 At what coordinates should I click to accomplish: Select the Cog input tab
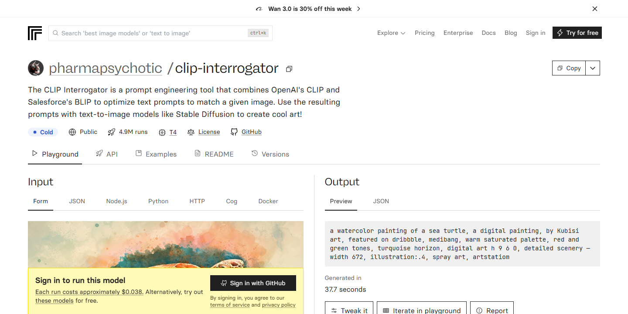pyautogui.click(x=232, y=201)
